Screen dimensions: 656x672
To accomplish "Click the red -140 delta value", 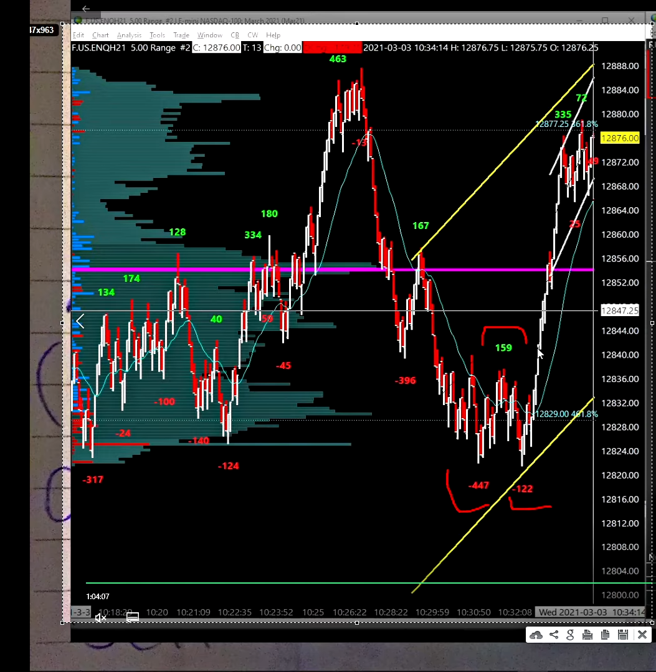I will click(199, 441).
